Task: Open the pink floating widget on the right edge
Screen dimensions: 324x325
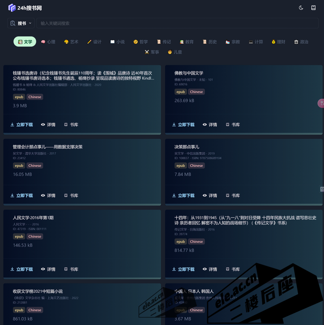Action: [321, 103]
